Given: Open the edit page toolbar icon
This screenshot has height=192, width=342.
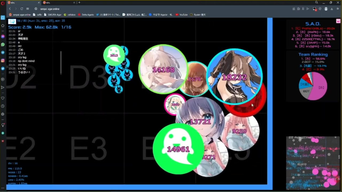Looking at the screenshot, I should [294, 9].
